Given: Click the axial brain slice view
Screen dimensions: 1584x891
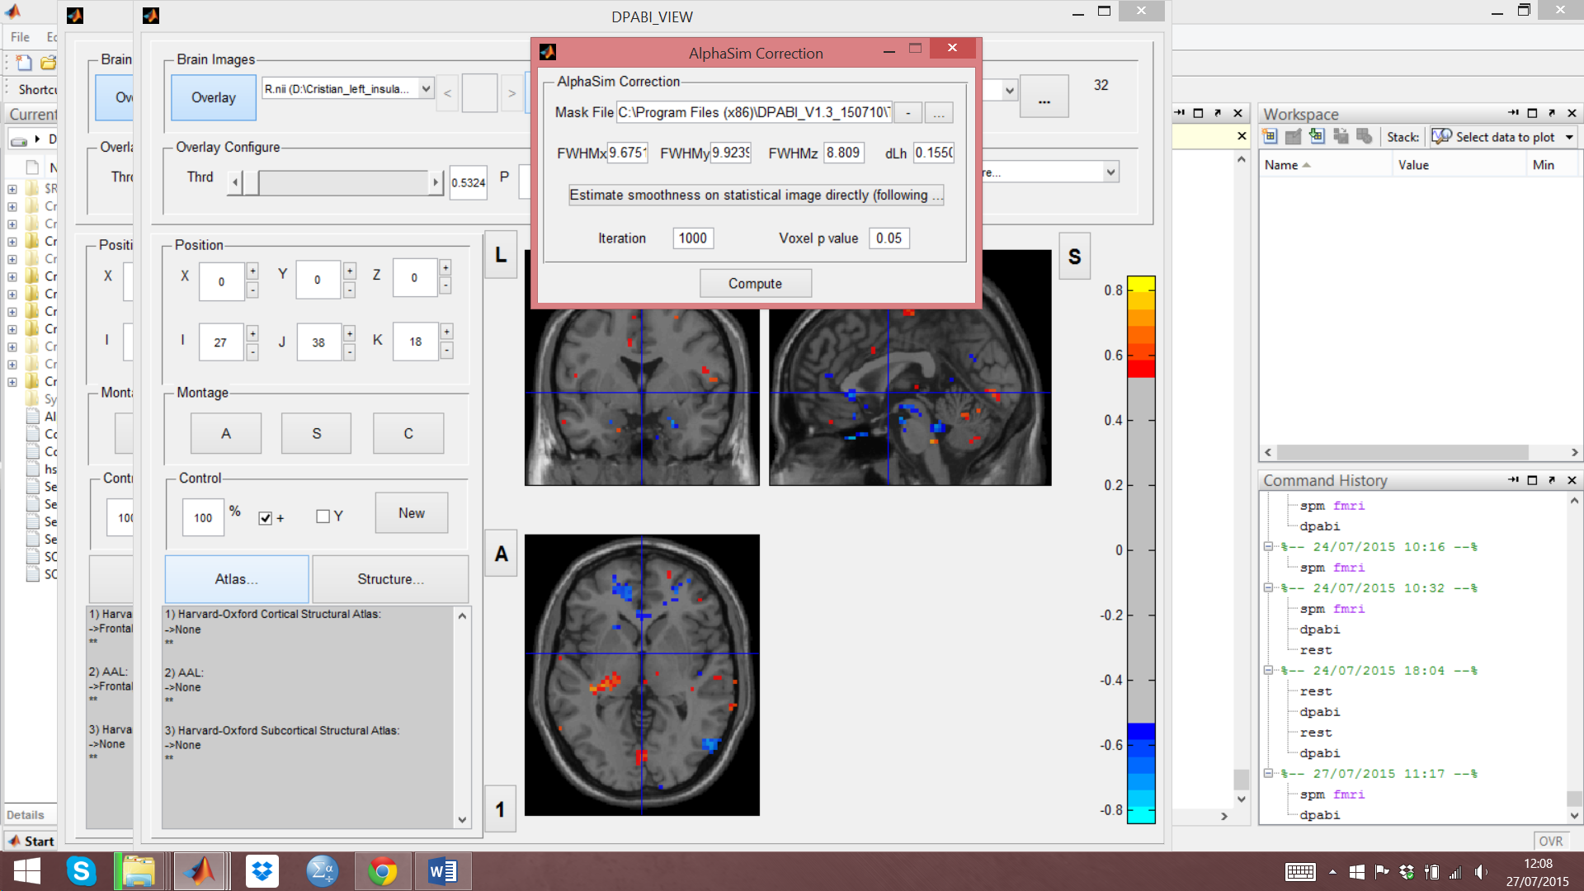Looking at the screenshot, I should click(642, 675).
